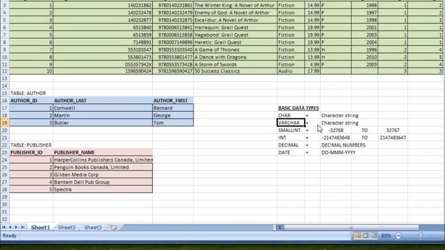
Task: Select Excalibur: A Novel of Arthur cell
Action: (235, 20)
